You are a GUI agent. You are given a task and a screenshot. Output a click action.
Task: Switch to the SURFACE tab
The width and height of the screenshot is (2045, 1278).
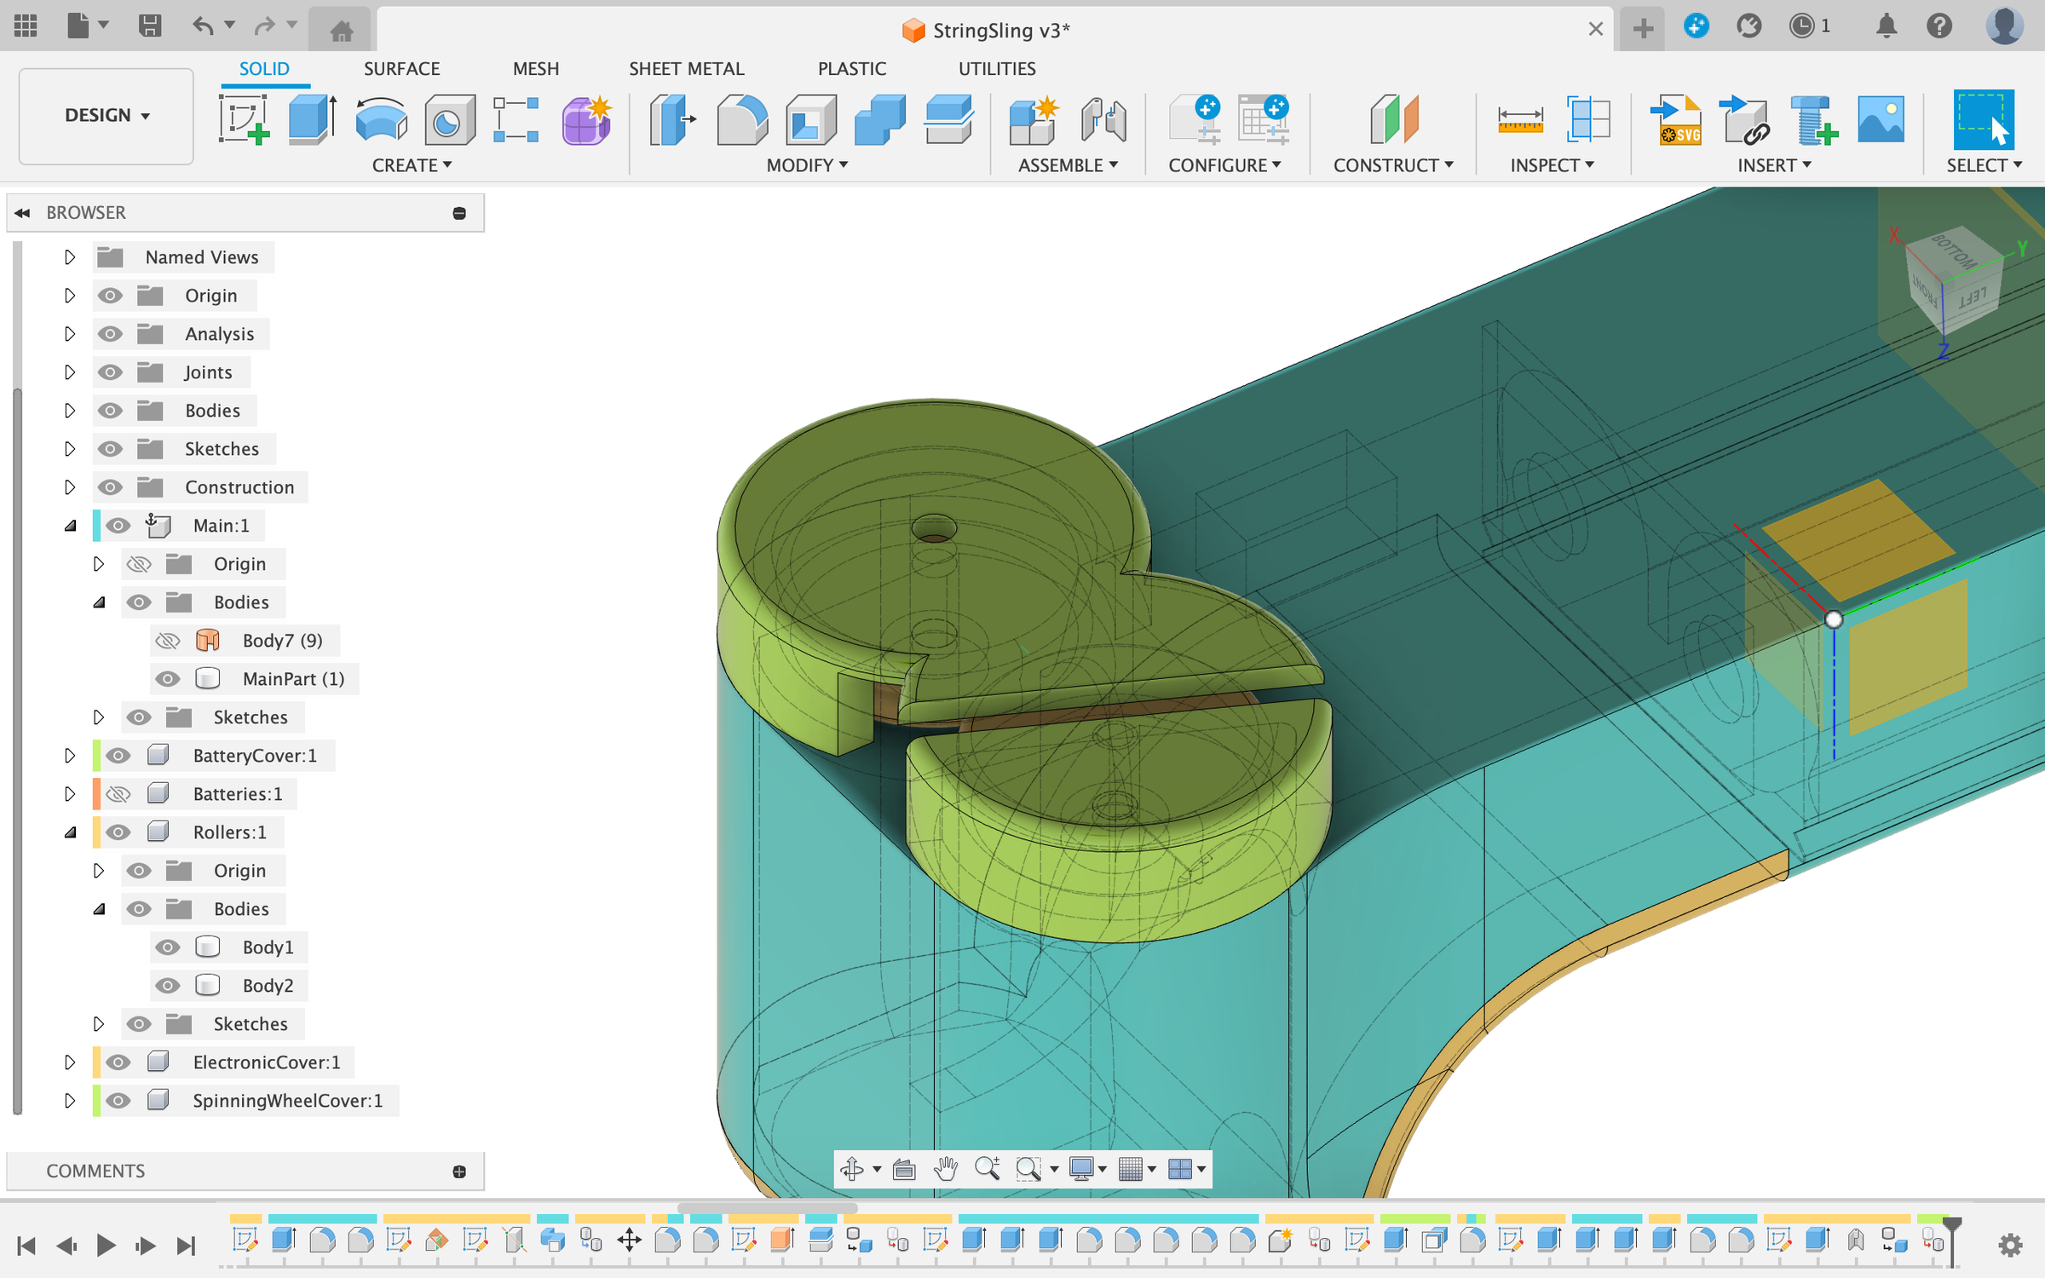[x=401, y=68]
